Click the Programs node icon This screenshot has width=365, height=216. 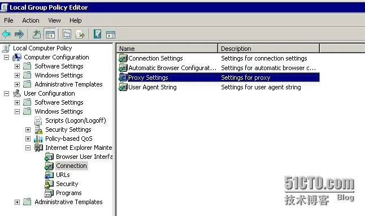coord(49,193)
